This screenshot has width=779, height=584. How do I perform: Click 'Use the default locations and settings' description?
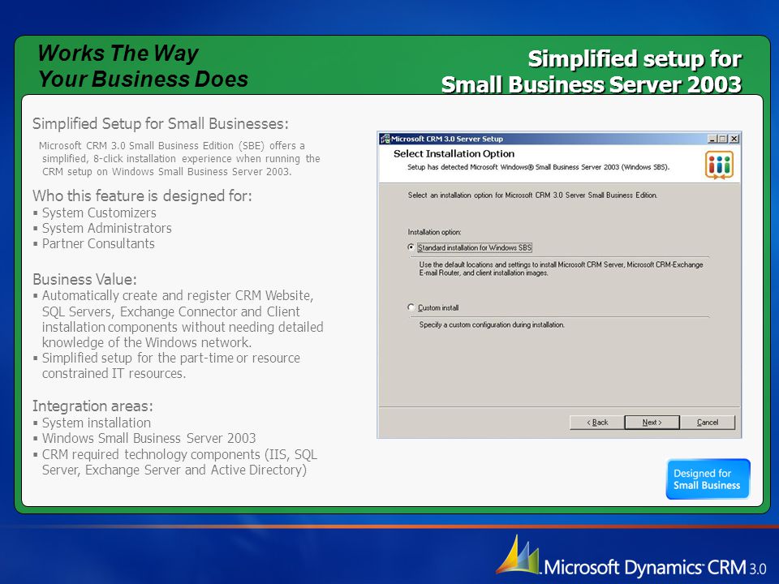coord(561,268)
